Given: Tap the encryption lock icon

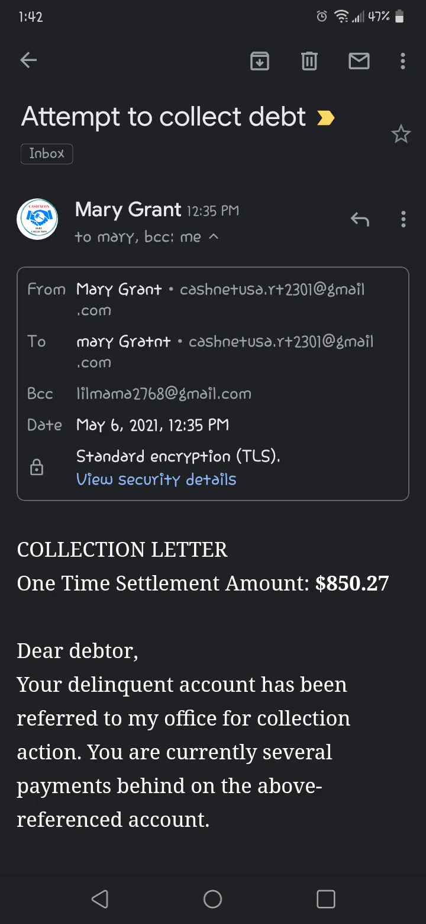Looking at the screenshot, I should 37,467.
